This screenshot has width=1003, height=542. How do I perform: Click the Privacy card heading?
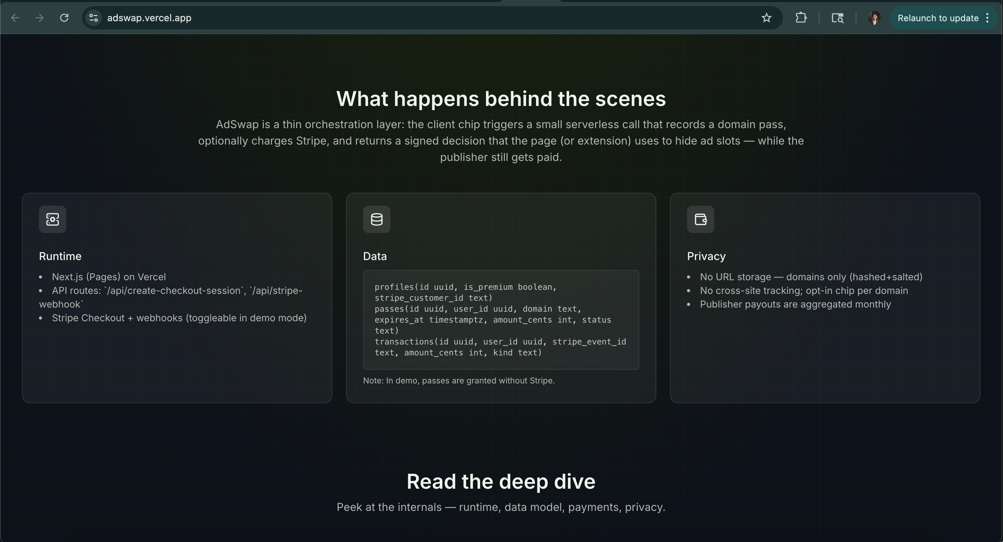pos(706,256)
